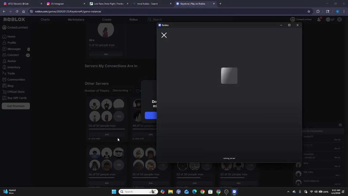Show hidden system tray icons
This screenshot has width=348, height=196.
[x=288, y=192]
